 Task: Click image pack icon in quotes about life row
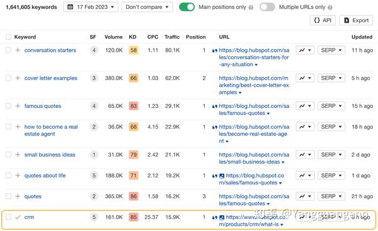click(222, 176)
